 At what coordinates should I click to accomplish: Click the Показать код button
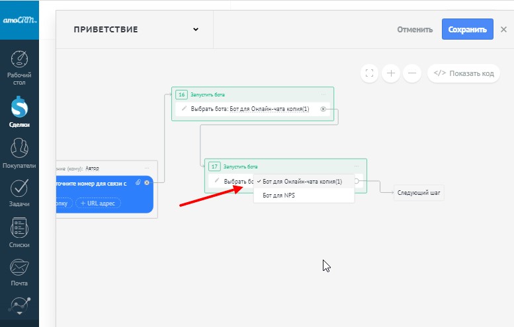pyautogui.click(x=463, y=73)
